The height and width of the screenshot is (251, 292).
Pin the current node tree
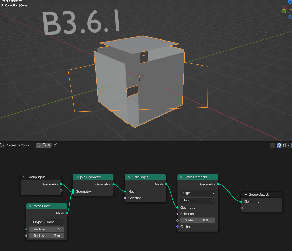(56, 145)
